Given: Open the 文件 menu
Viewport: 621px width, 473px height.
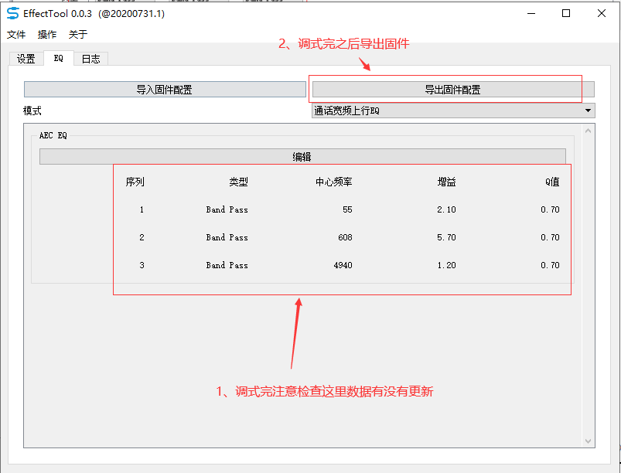Looking at the screenshot, I should [x=16, y=35].
